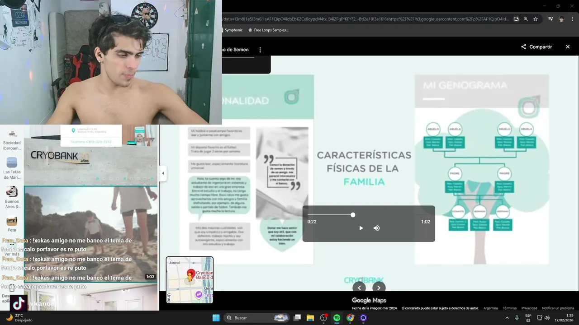
Task: Open the Symphonic bookmark
Action: tap(233, 30)
